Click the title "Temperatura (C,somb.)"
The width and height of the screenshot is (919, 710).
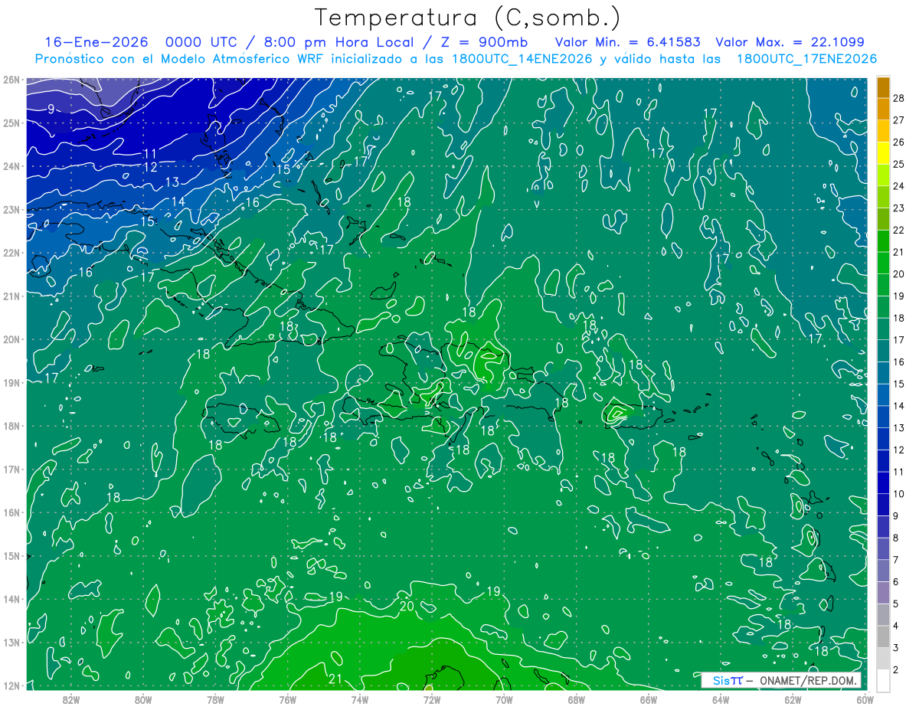(x=468, y=18)
